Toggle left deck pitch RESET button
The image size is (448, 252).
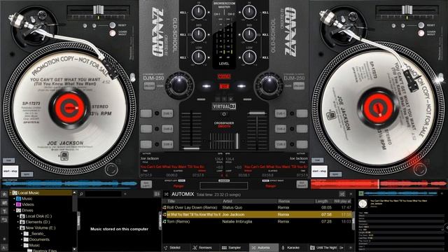112,25
